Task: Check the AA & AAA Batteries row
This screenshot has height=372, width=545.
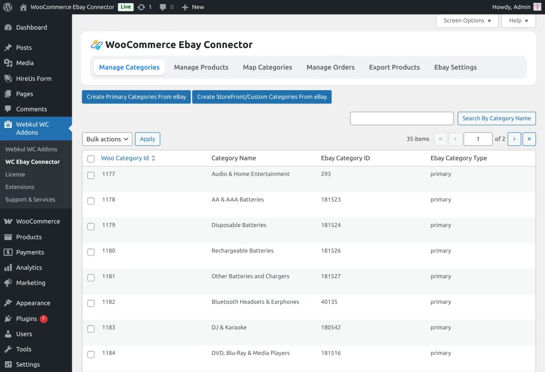Action: point(91,201)
